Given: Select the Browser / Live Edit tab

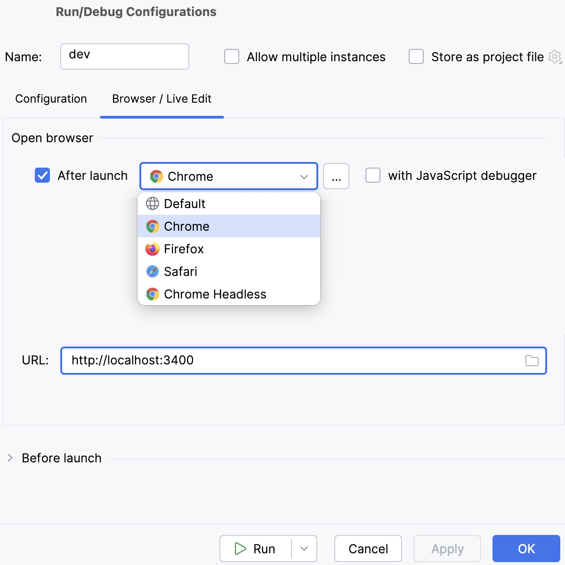Looking at the screenshot, I should (x=161, y=99).
